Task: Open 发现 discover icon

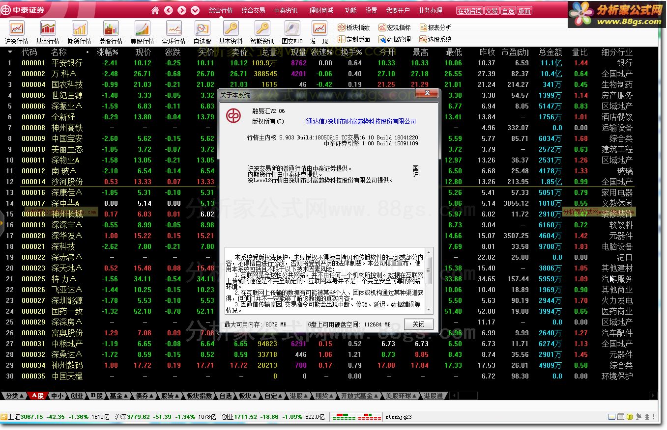Action: pos(319,33)
